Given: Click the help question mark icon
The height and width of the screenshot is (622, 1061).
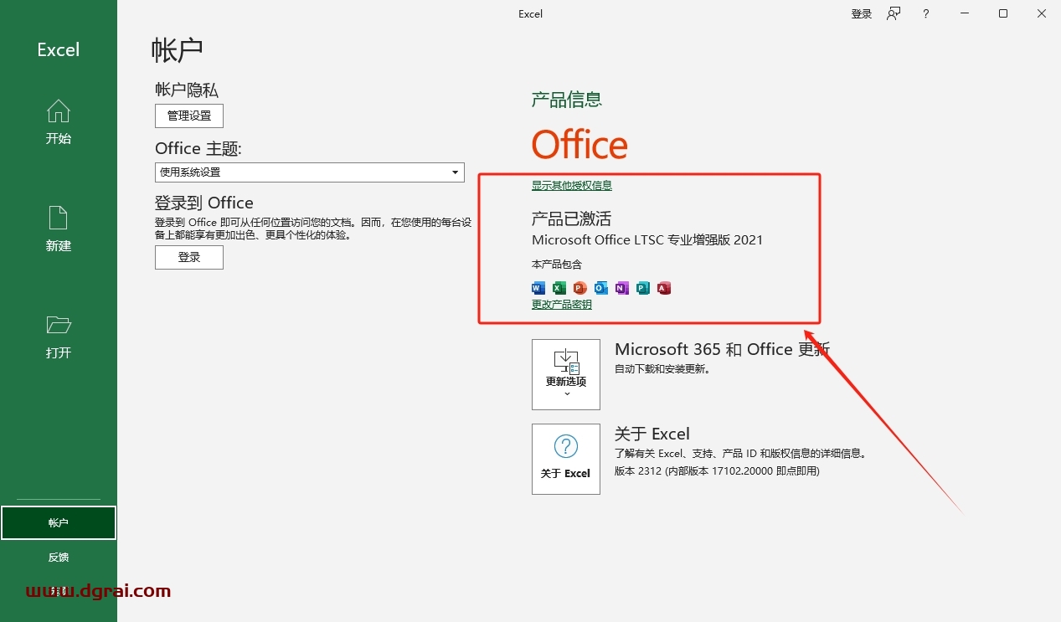Looking at the screenshot, I should coord(925,13).
